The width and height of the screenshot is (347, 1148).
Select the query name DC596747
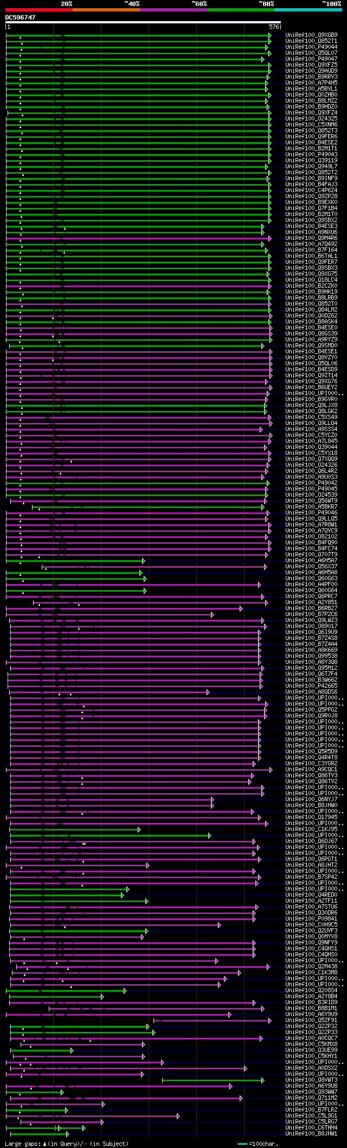[x=21, y=17]
